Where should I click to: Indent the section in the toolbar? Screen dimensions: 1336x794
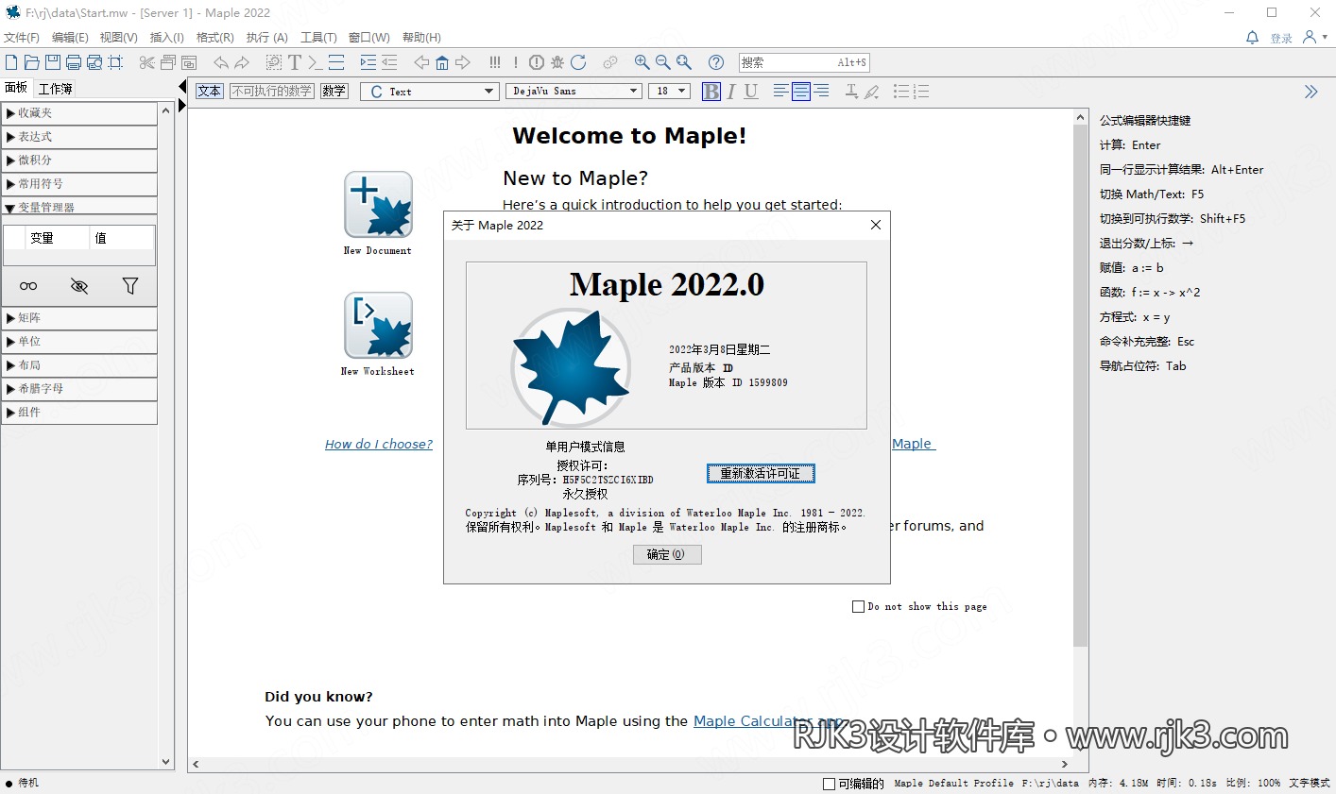pyautogui.click(x=368, y=62)
